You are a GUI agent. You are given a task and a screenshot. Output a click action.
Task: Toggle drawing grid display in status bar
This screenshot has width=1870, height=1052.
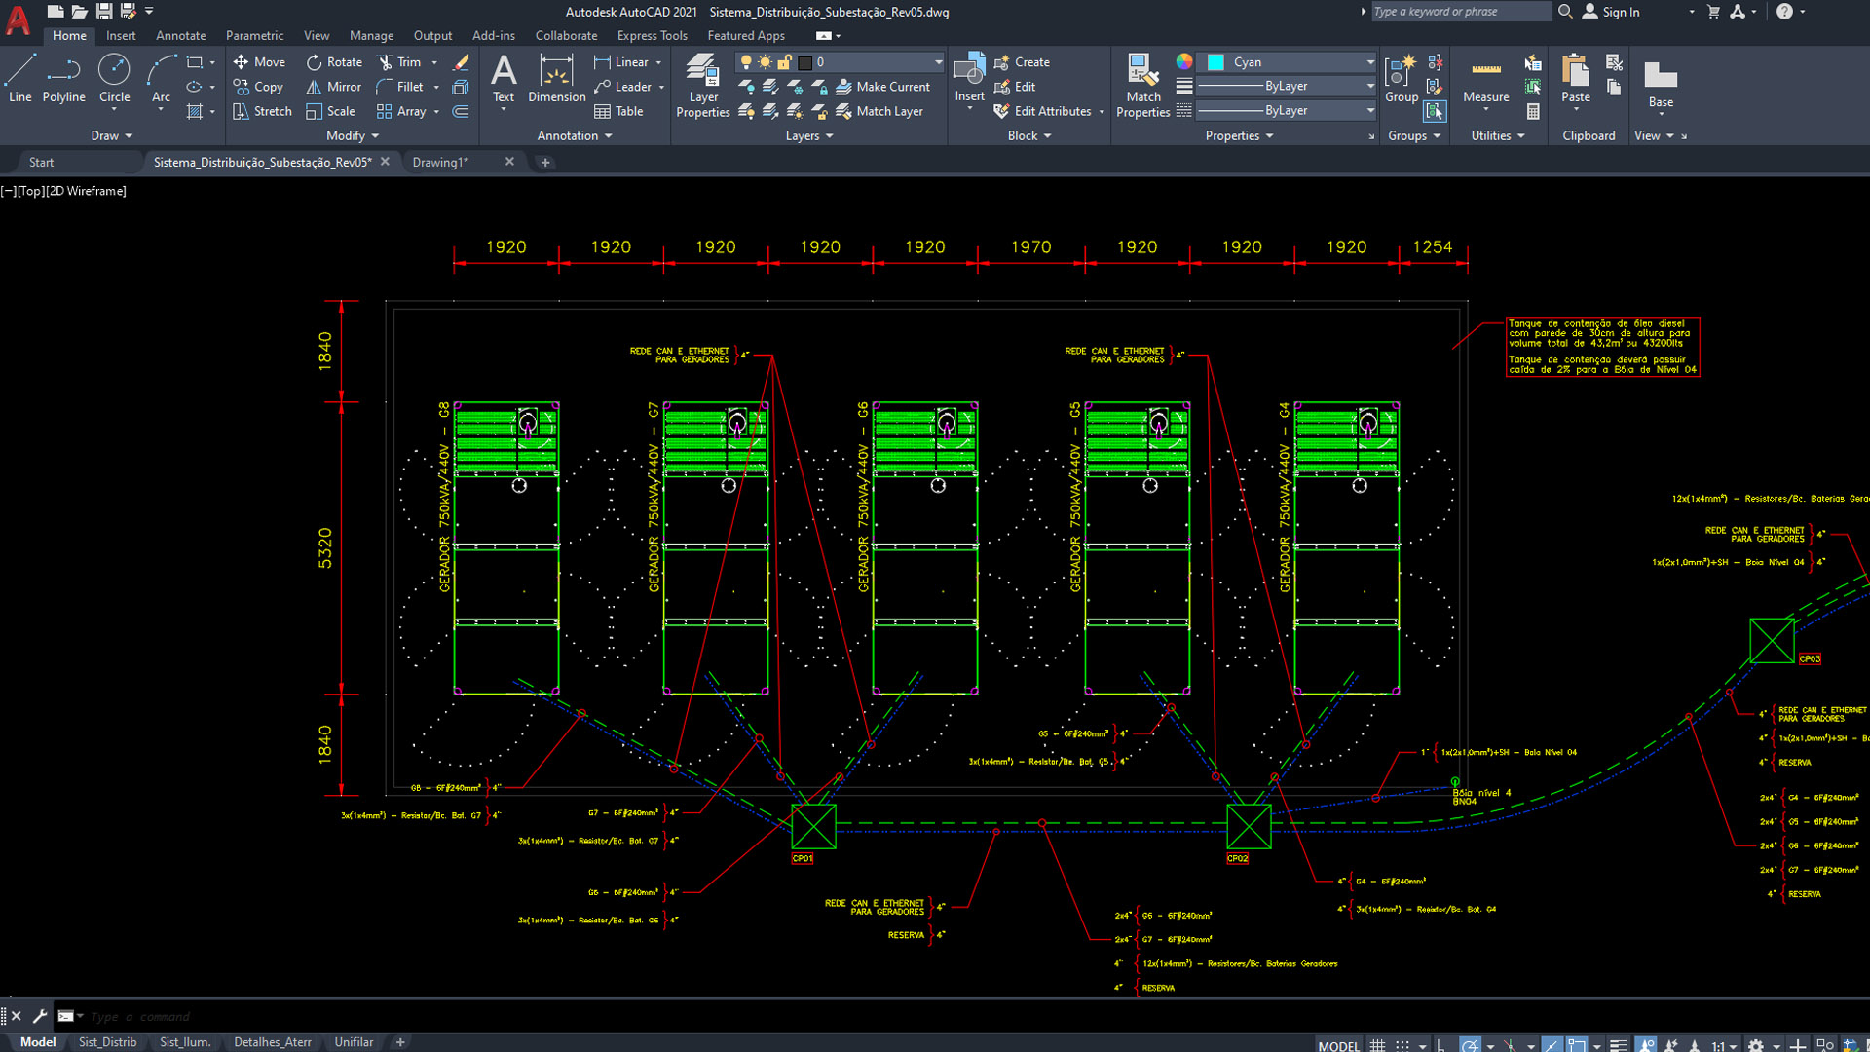click(x=1377, y=1045)
